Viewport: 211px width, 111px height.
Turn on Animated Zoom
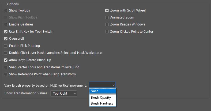[x=107, y=17]
